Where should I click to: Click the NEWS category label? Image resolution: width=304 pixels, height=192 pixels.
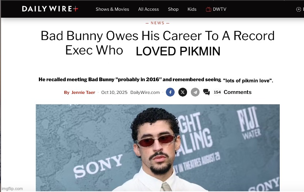[x=158, y=23]
